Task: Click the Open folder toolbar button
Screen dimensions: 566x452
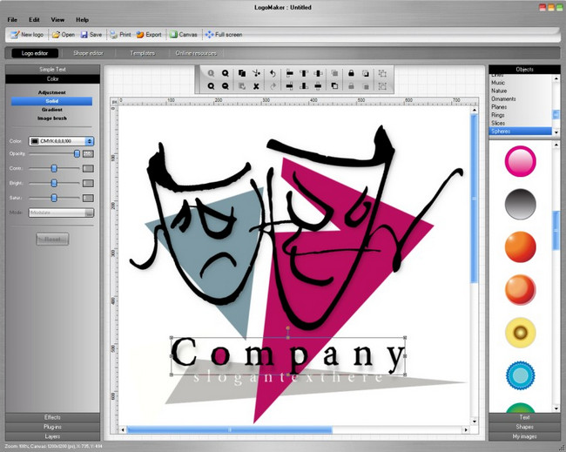Action: click(64, 35)
